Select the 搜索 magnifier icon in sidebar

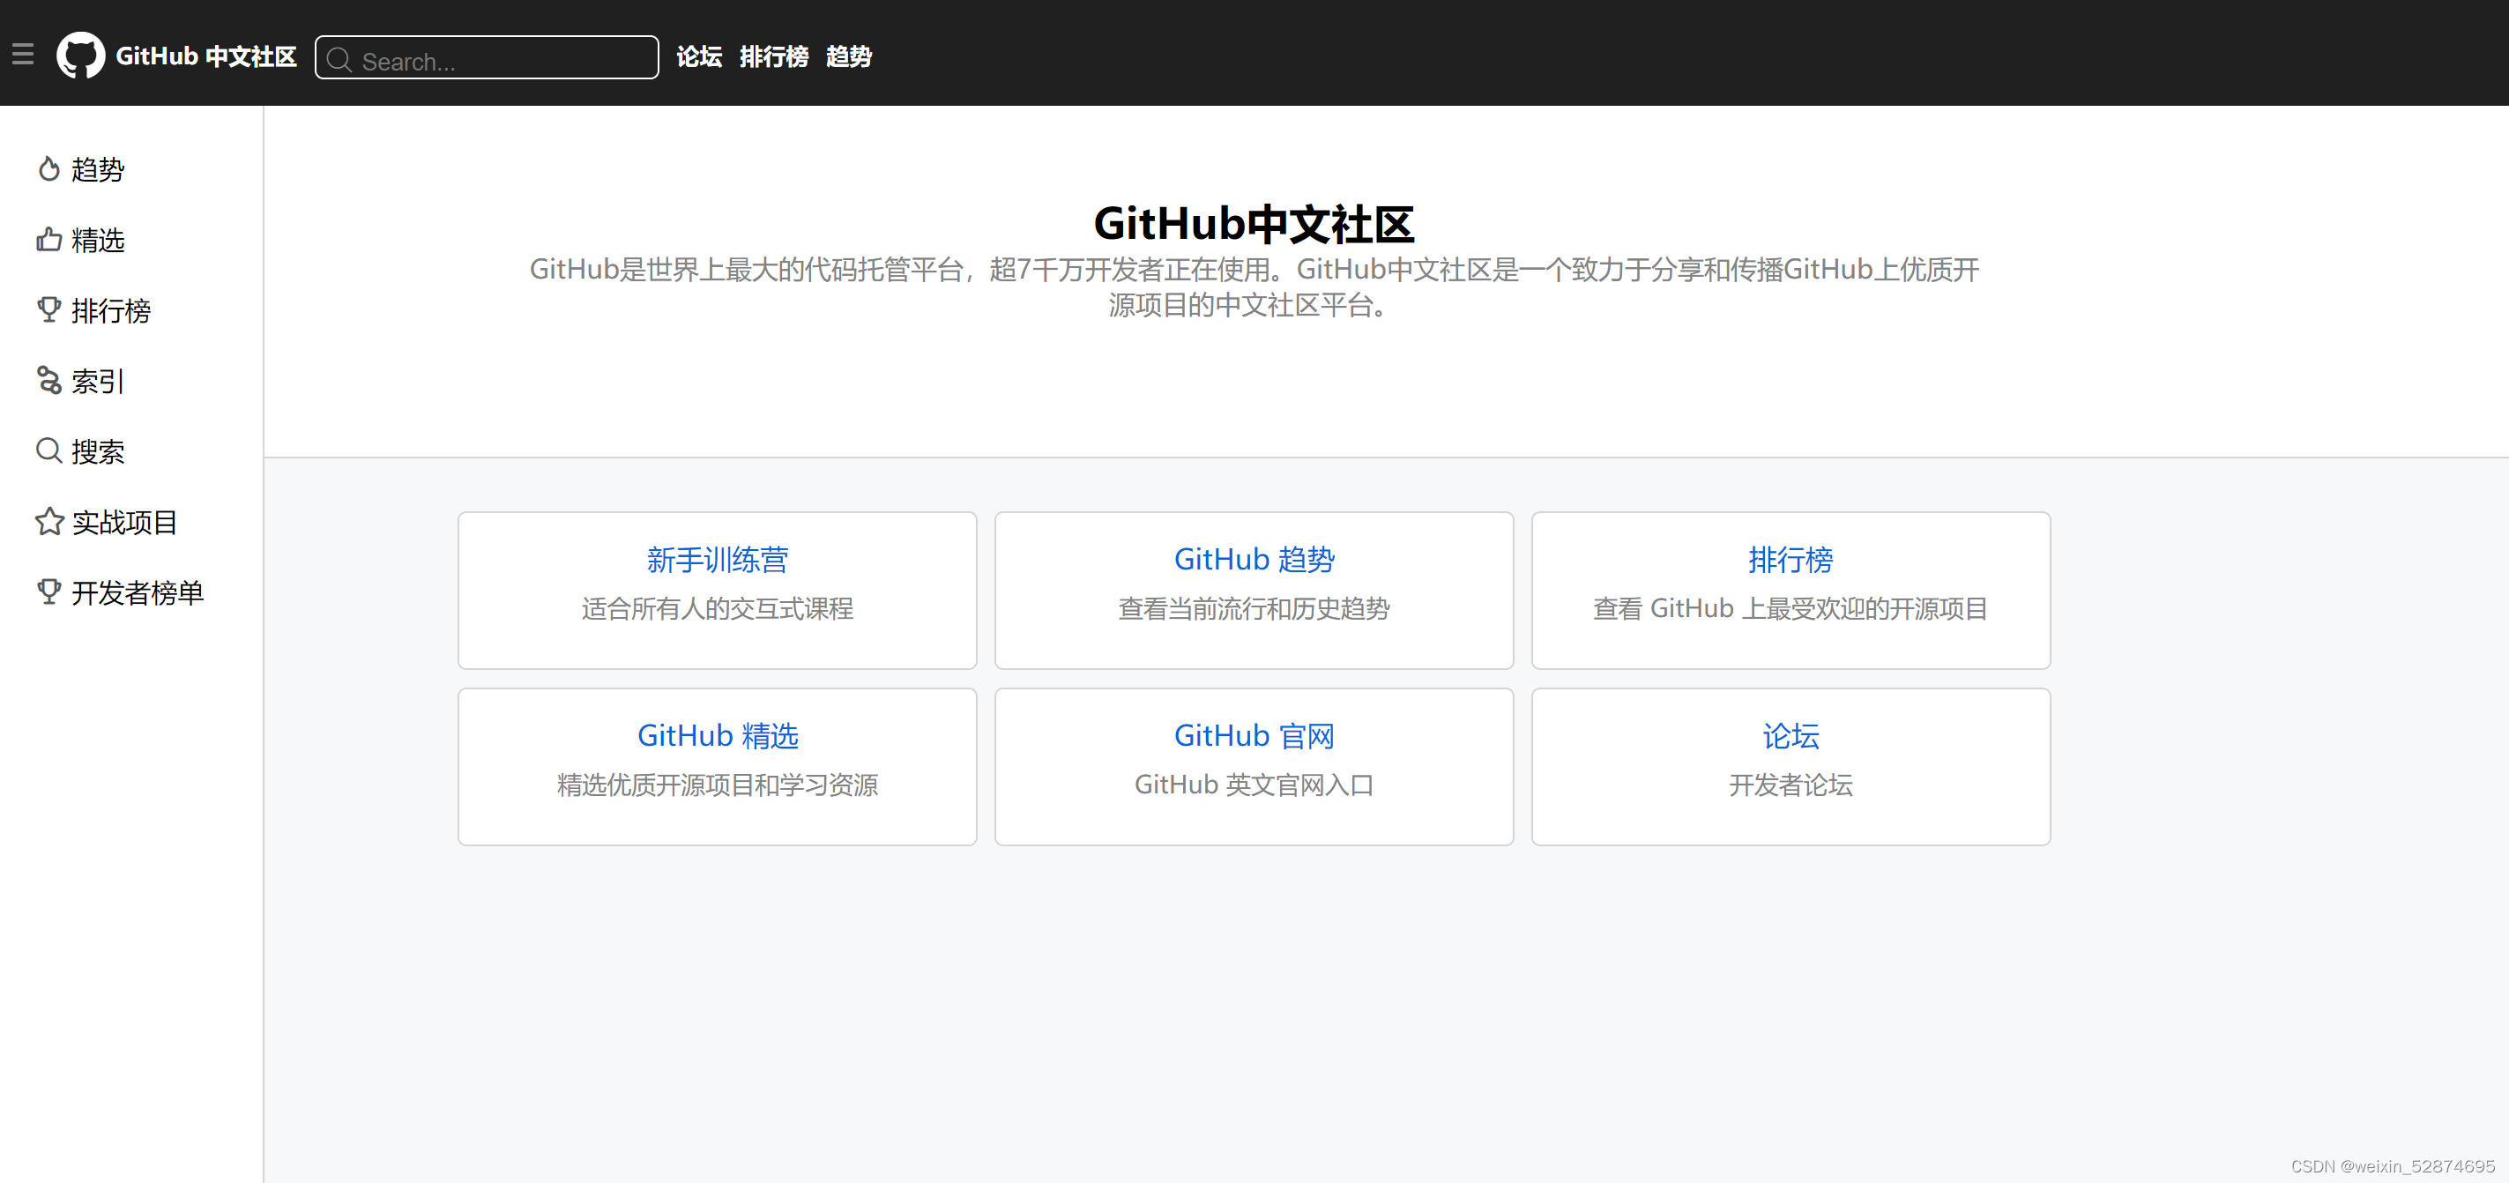click(49, 450)
